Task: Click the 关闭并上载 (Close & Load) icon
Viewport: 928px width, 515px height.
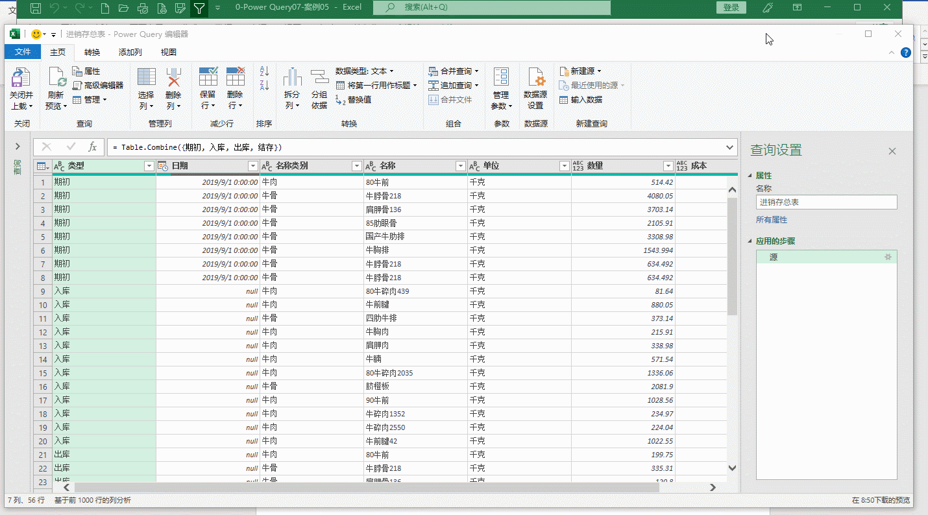Action: [21, 78]
